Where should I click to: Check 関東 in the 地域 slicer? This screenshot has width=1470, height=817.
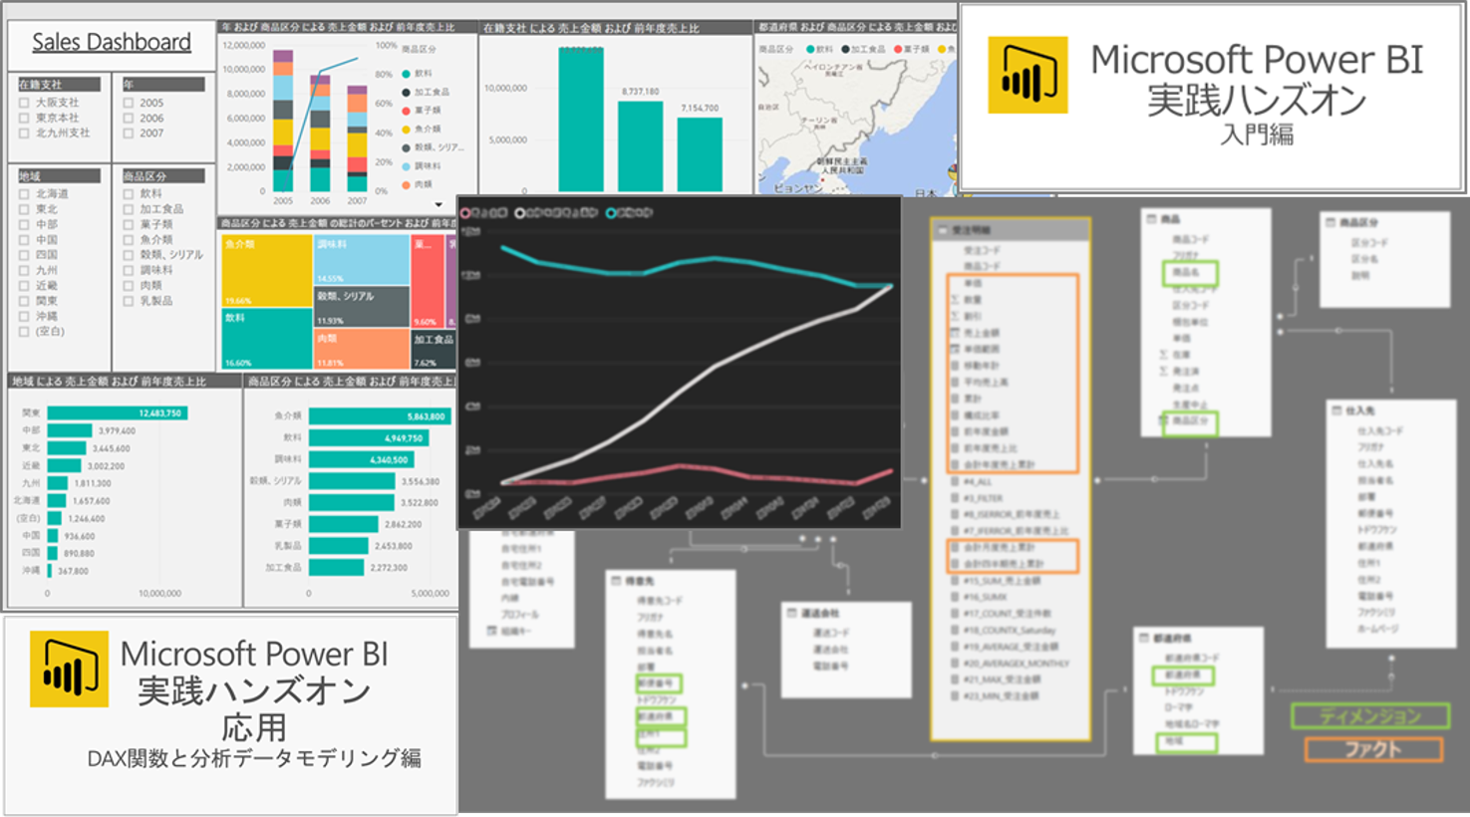[x=24, y=301]
